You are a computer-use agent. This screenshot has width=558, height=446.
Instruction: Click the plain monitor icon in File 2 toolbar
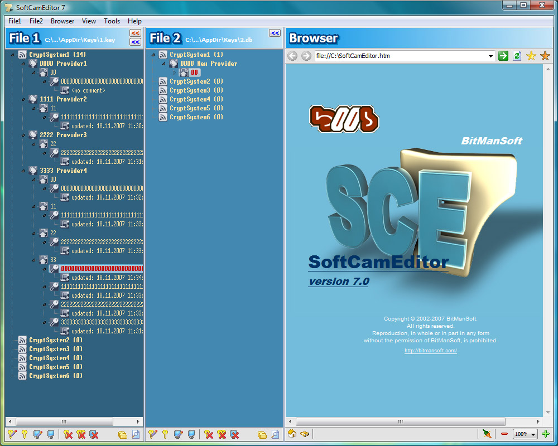191,434
